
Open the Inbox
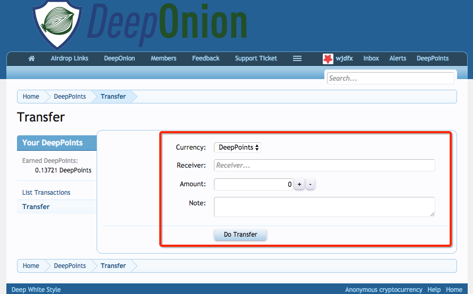click(x=371, y=58)
